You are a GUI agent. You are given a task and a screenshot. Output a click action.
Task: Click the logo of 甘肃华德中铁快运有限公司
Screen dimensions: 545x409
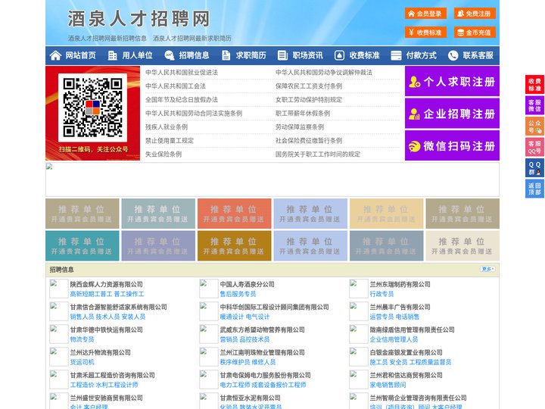(x=59, y=334)
